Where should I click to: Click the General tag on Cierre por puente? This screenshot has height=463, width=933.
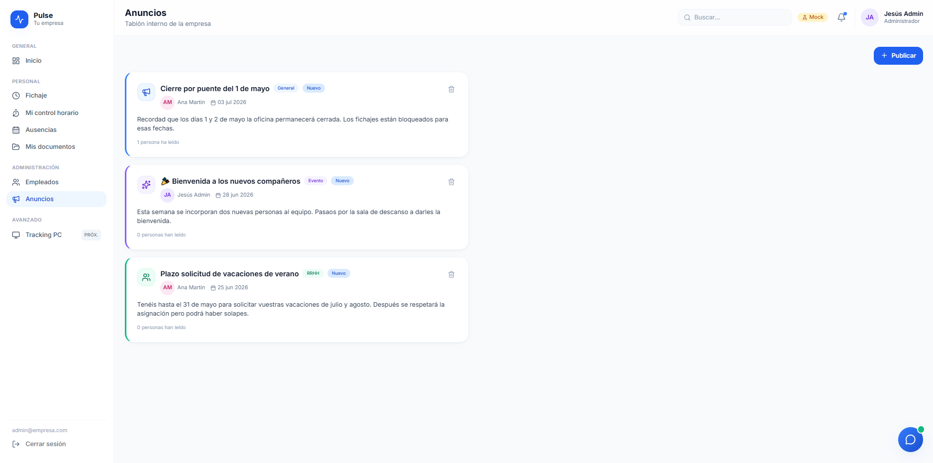point(286,88)
